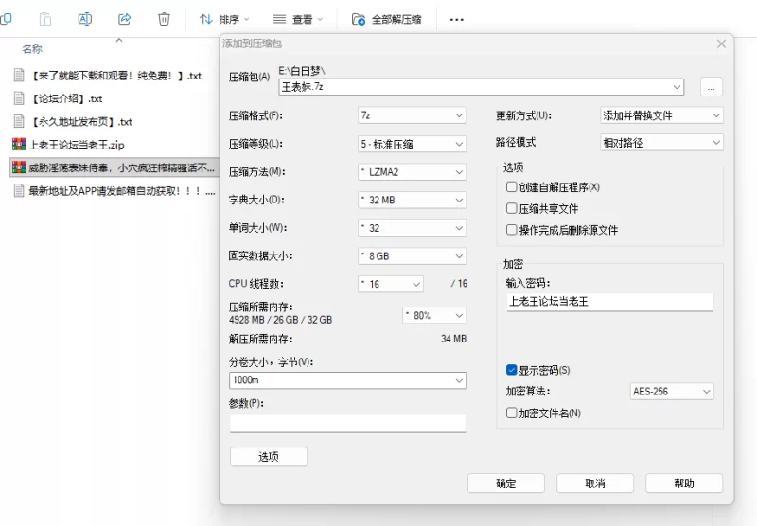Select the 上老王论坛当老王.zip archive file icon
This screenshot has height=526, width=757.
click(x=18, y=145)
